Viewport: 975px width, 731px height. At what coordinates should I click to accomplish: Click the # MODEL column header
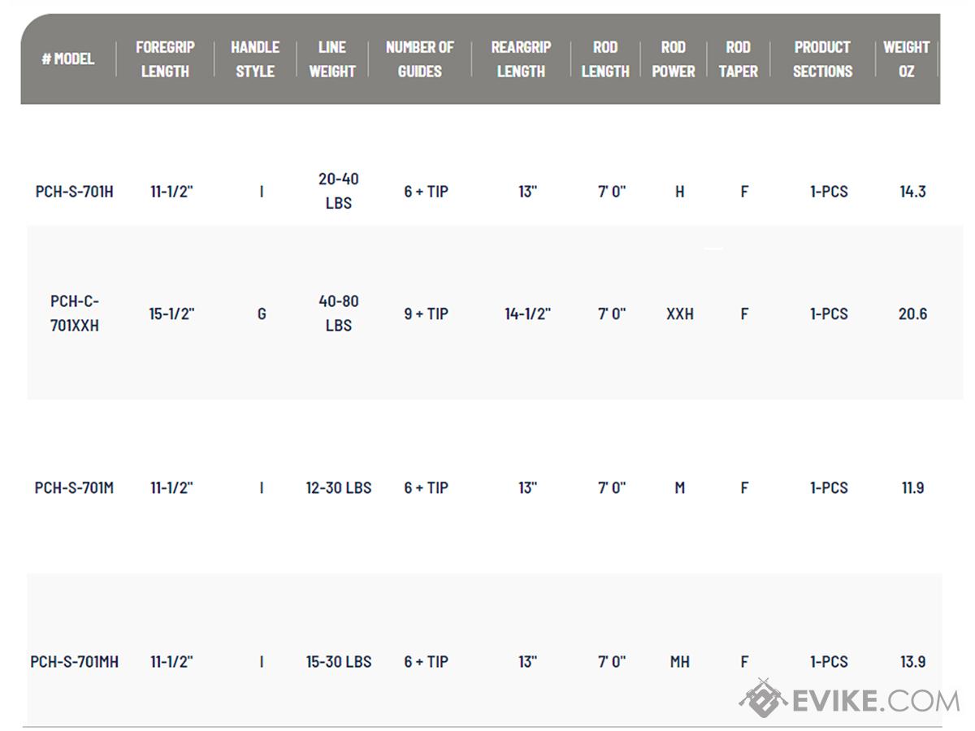click(68, 58)
